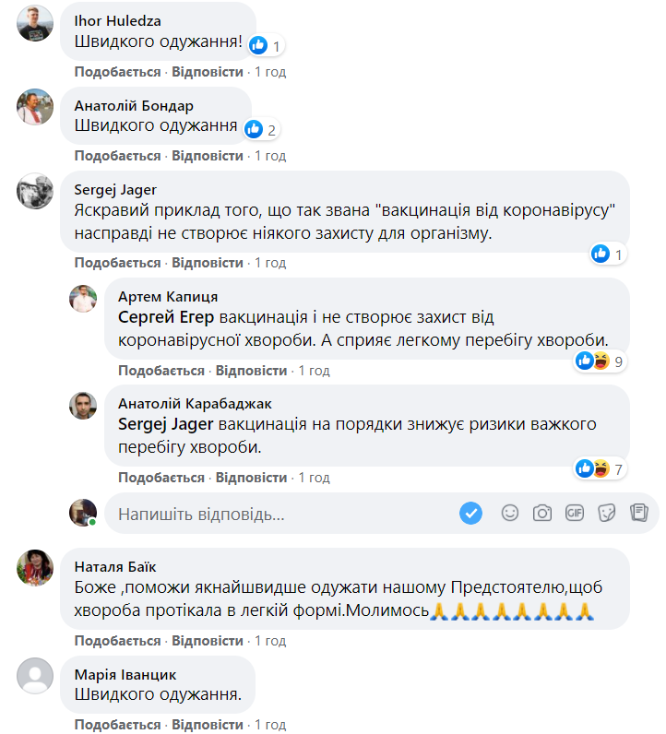Like Sergej Jager's comment with Подобається
Viewport: 666px width, 734px height.
click(118, 263)
